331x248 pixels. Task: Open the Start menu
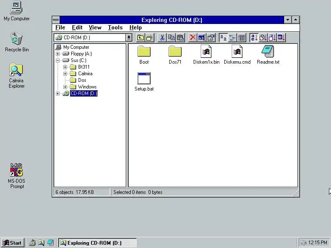click(12, 243)
